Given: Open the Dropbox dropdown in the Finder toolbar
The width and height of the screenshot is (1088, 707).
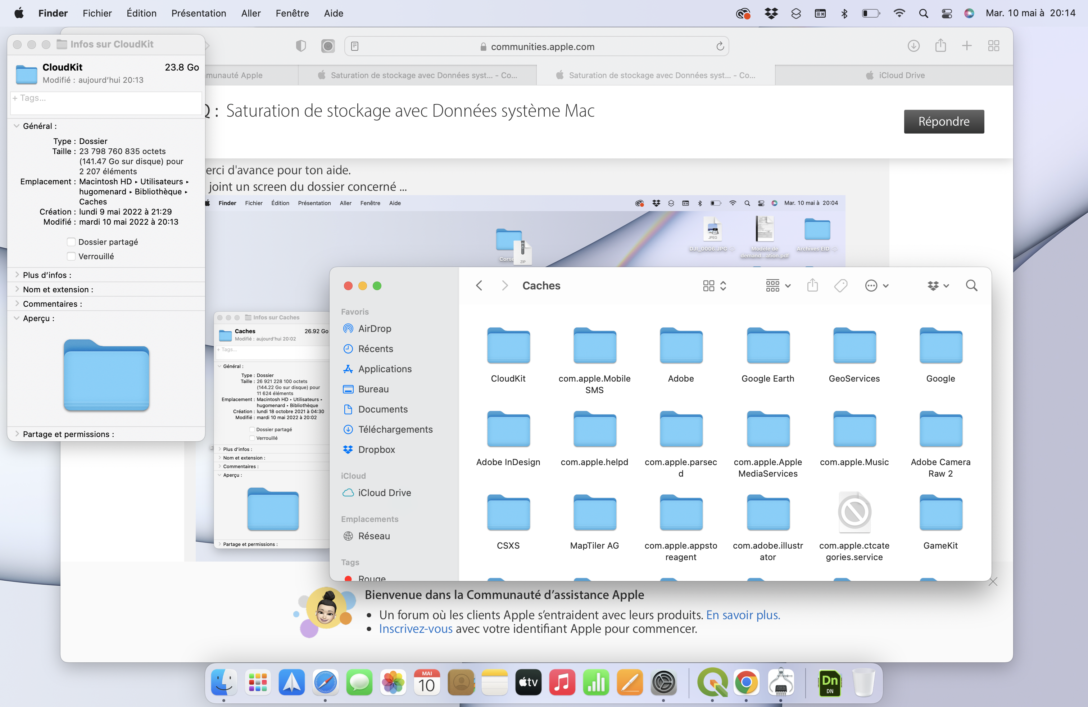Looking at the screenshot, I should [938, 286].
